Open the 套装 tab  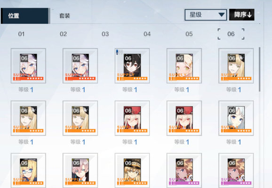(64, 16)
